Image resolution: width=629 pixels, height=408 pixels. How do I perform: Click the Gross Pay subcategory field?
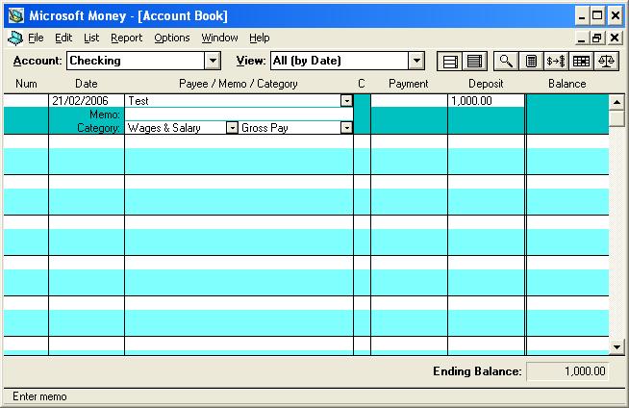(290, 128)
